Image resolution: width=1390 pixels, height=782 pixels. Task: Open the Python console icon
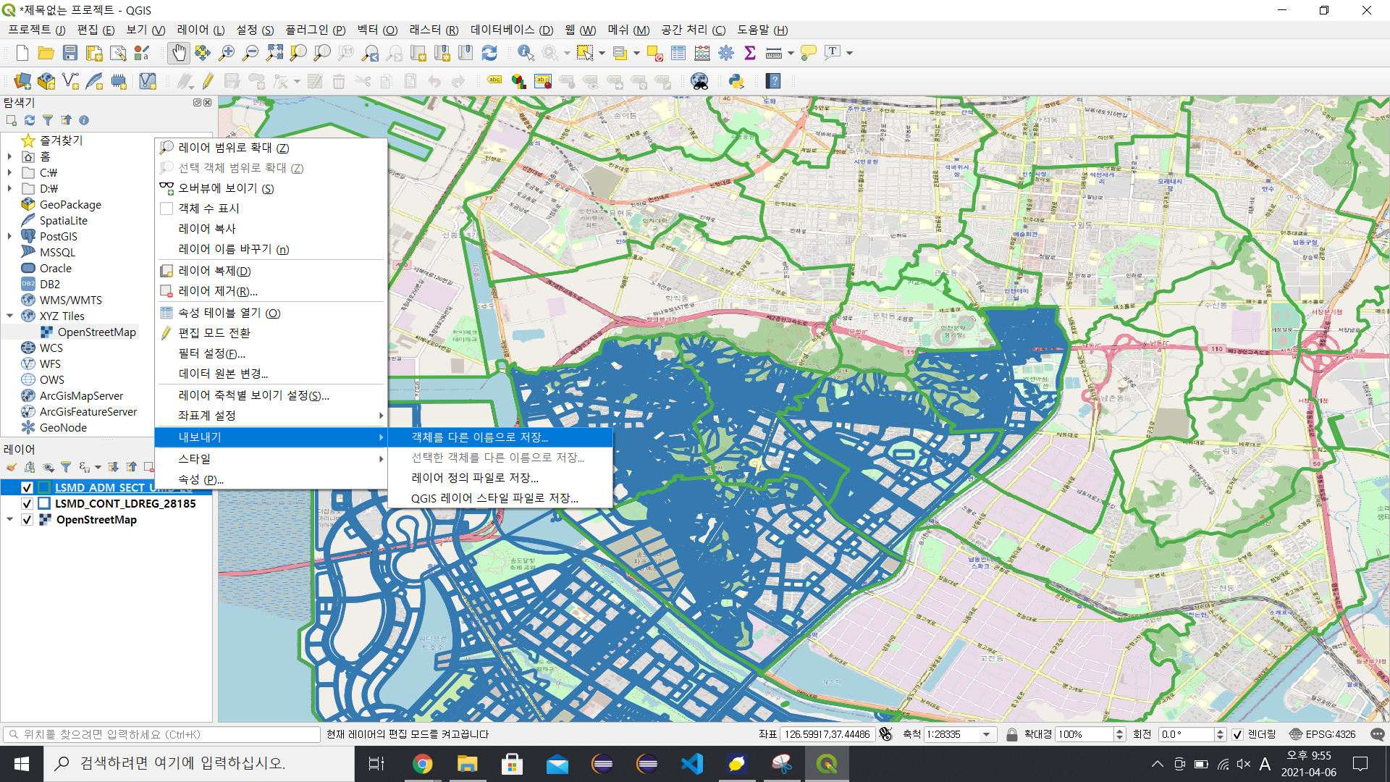736,81
